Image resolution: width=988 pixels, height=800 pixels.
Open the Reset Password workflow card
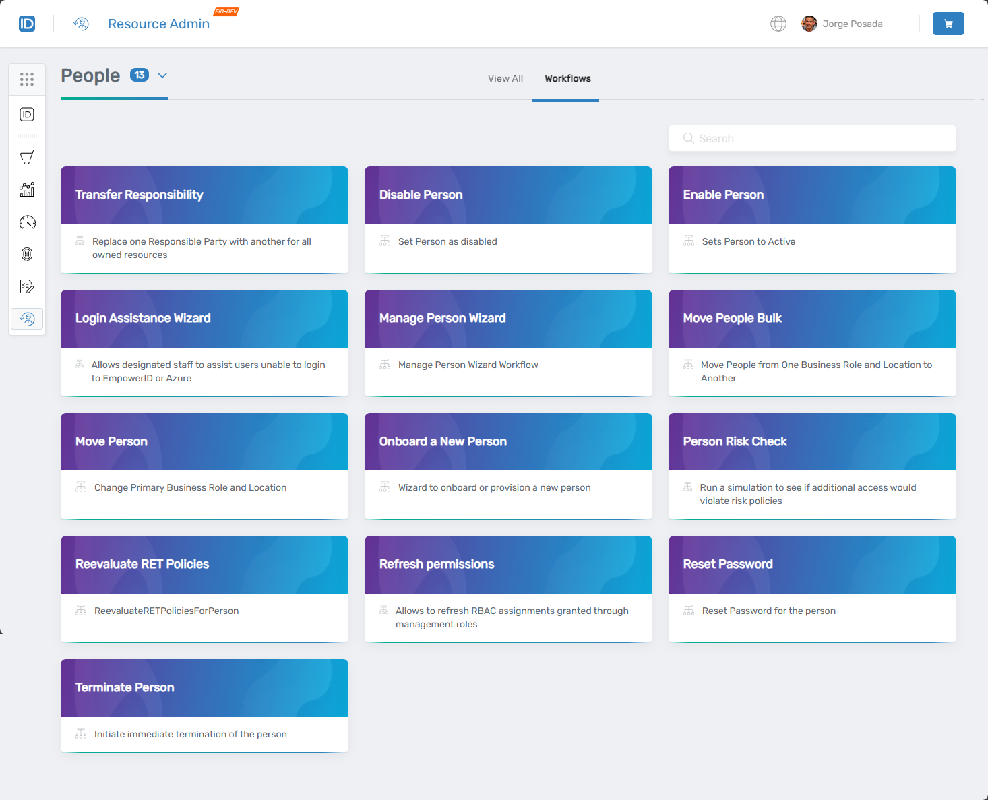click(812, 565)
